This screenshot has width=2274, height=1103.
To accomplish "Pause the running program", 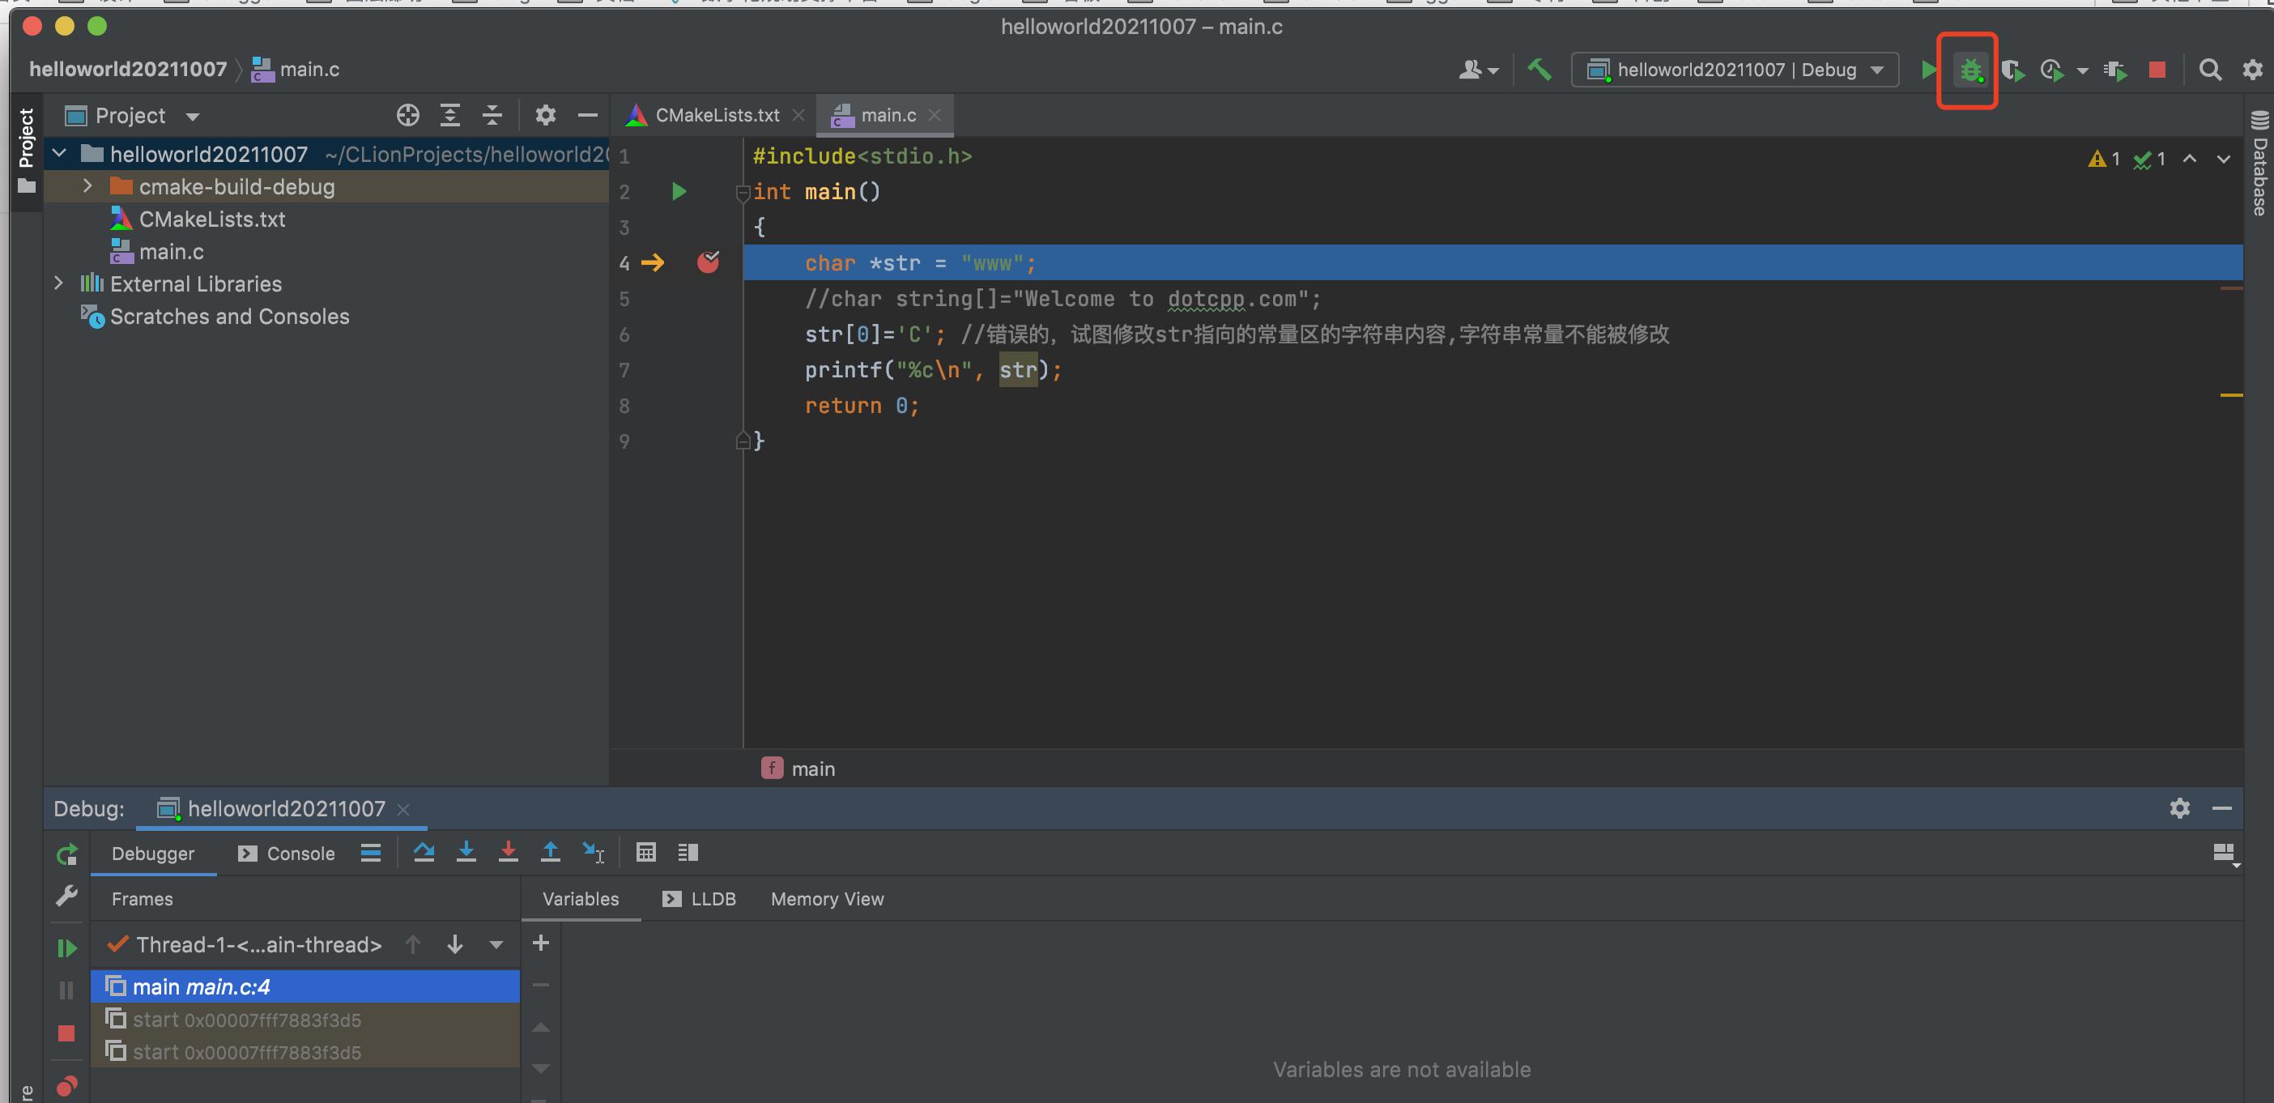I will (x=66, y=989).
